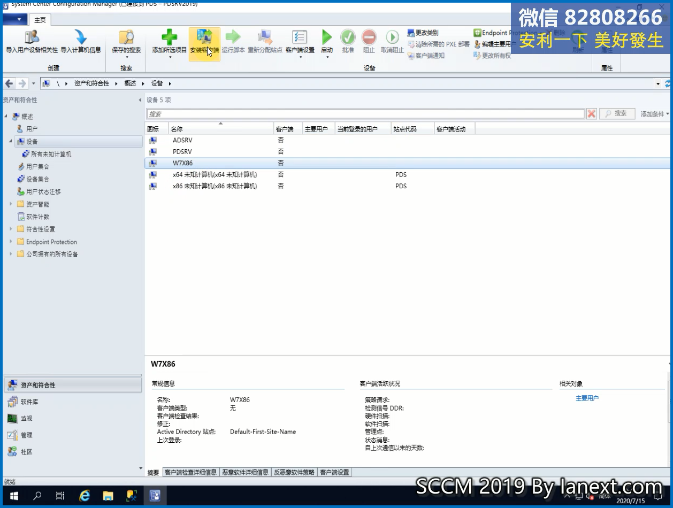Refresh the view using the address bar icon
Image resolution: width=673 pixels, height=508 pixels.
pyautogui.click(x=668, y=84)
